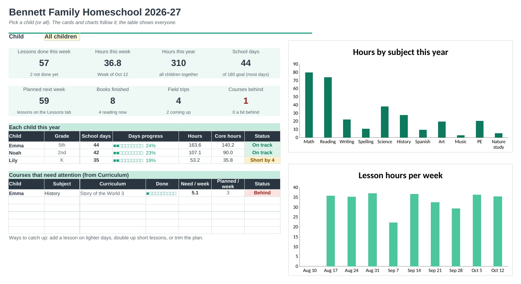
Task: Select the History course Done progress bar
Action: 161,193
